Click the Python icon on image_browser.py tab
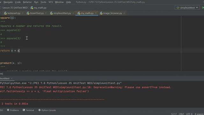 point(101,13)
